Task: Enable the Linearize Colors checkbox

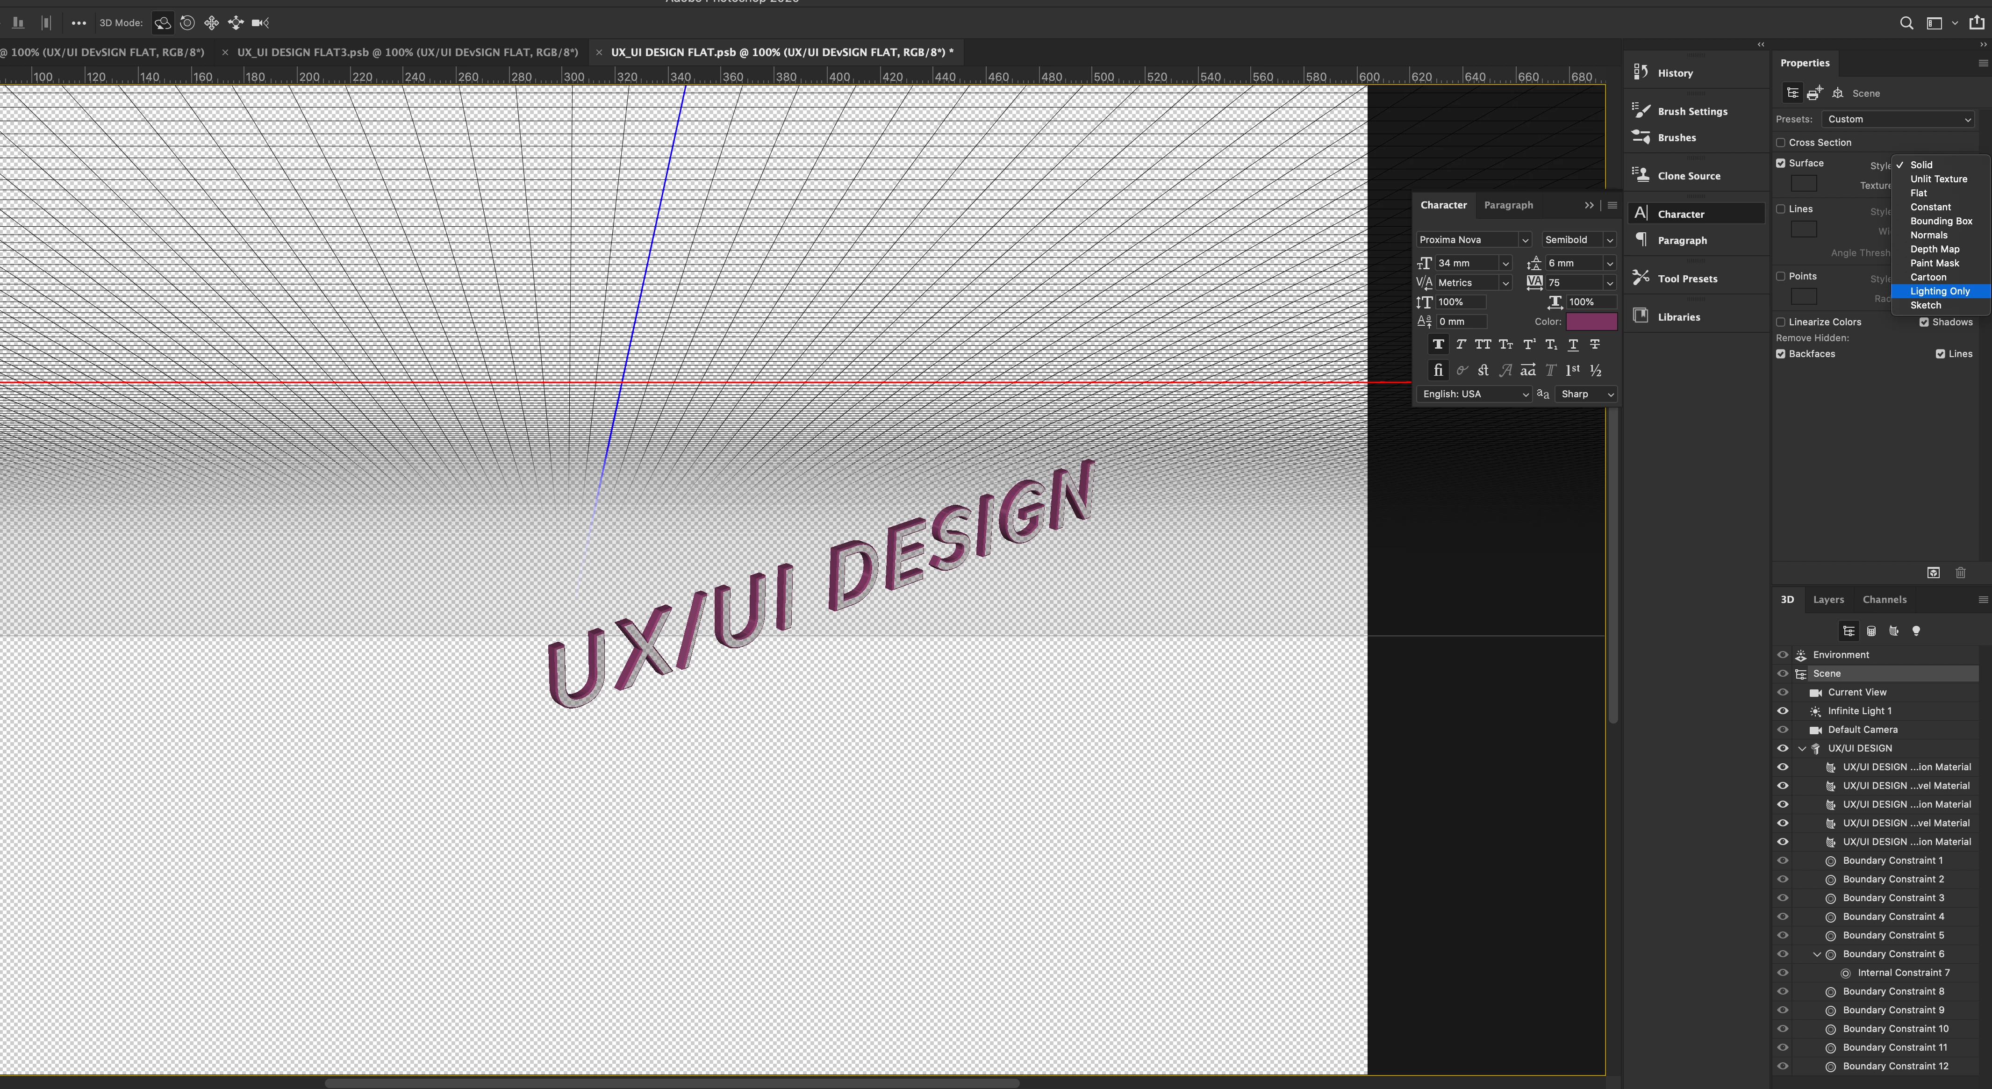Action: [1781, 322]
